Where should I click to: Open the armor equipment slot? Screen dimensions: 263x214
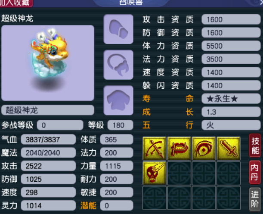(x=118, y=100)
